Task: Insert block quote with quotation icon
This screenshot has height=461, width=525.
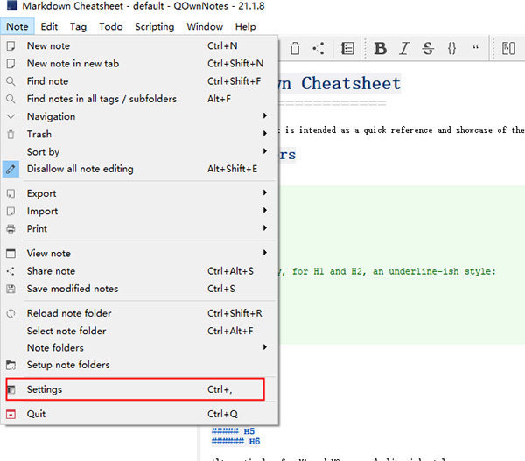Action: coord(476,49)
